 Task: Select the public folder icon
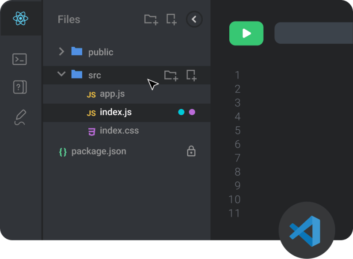point(77,51)
